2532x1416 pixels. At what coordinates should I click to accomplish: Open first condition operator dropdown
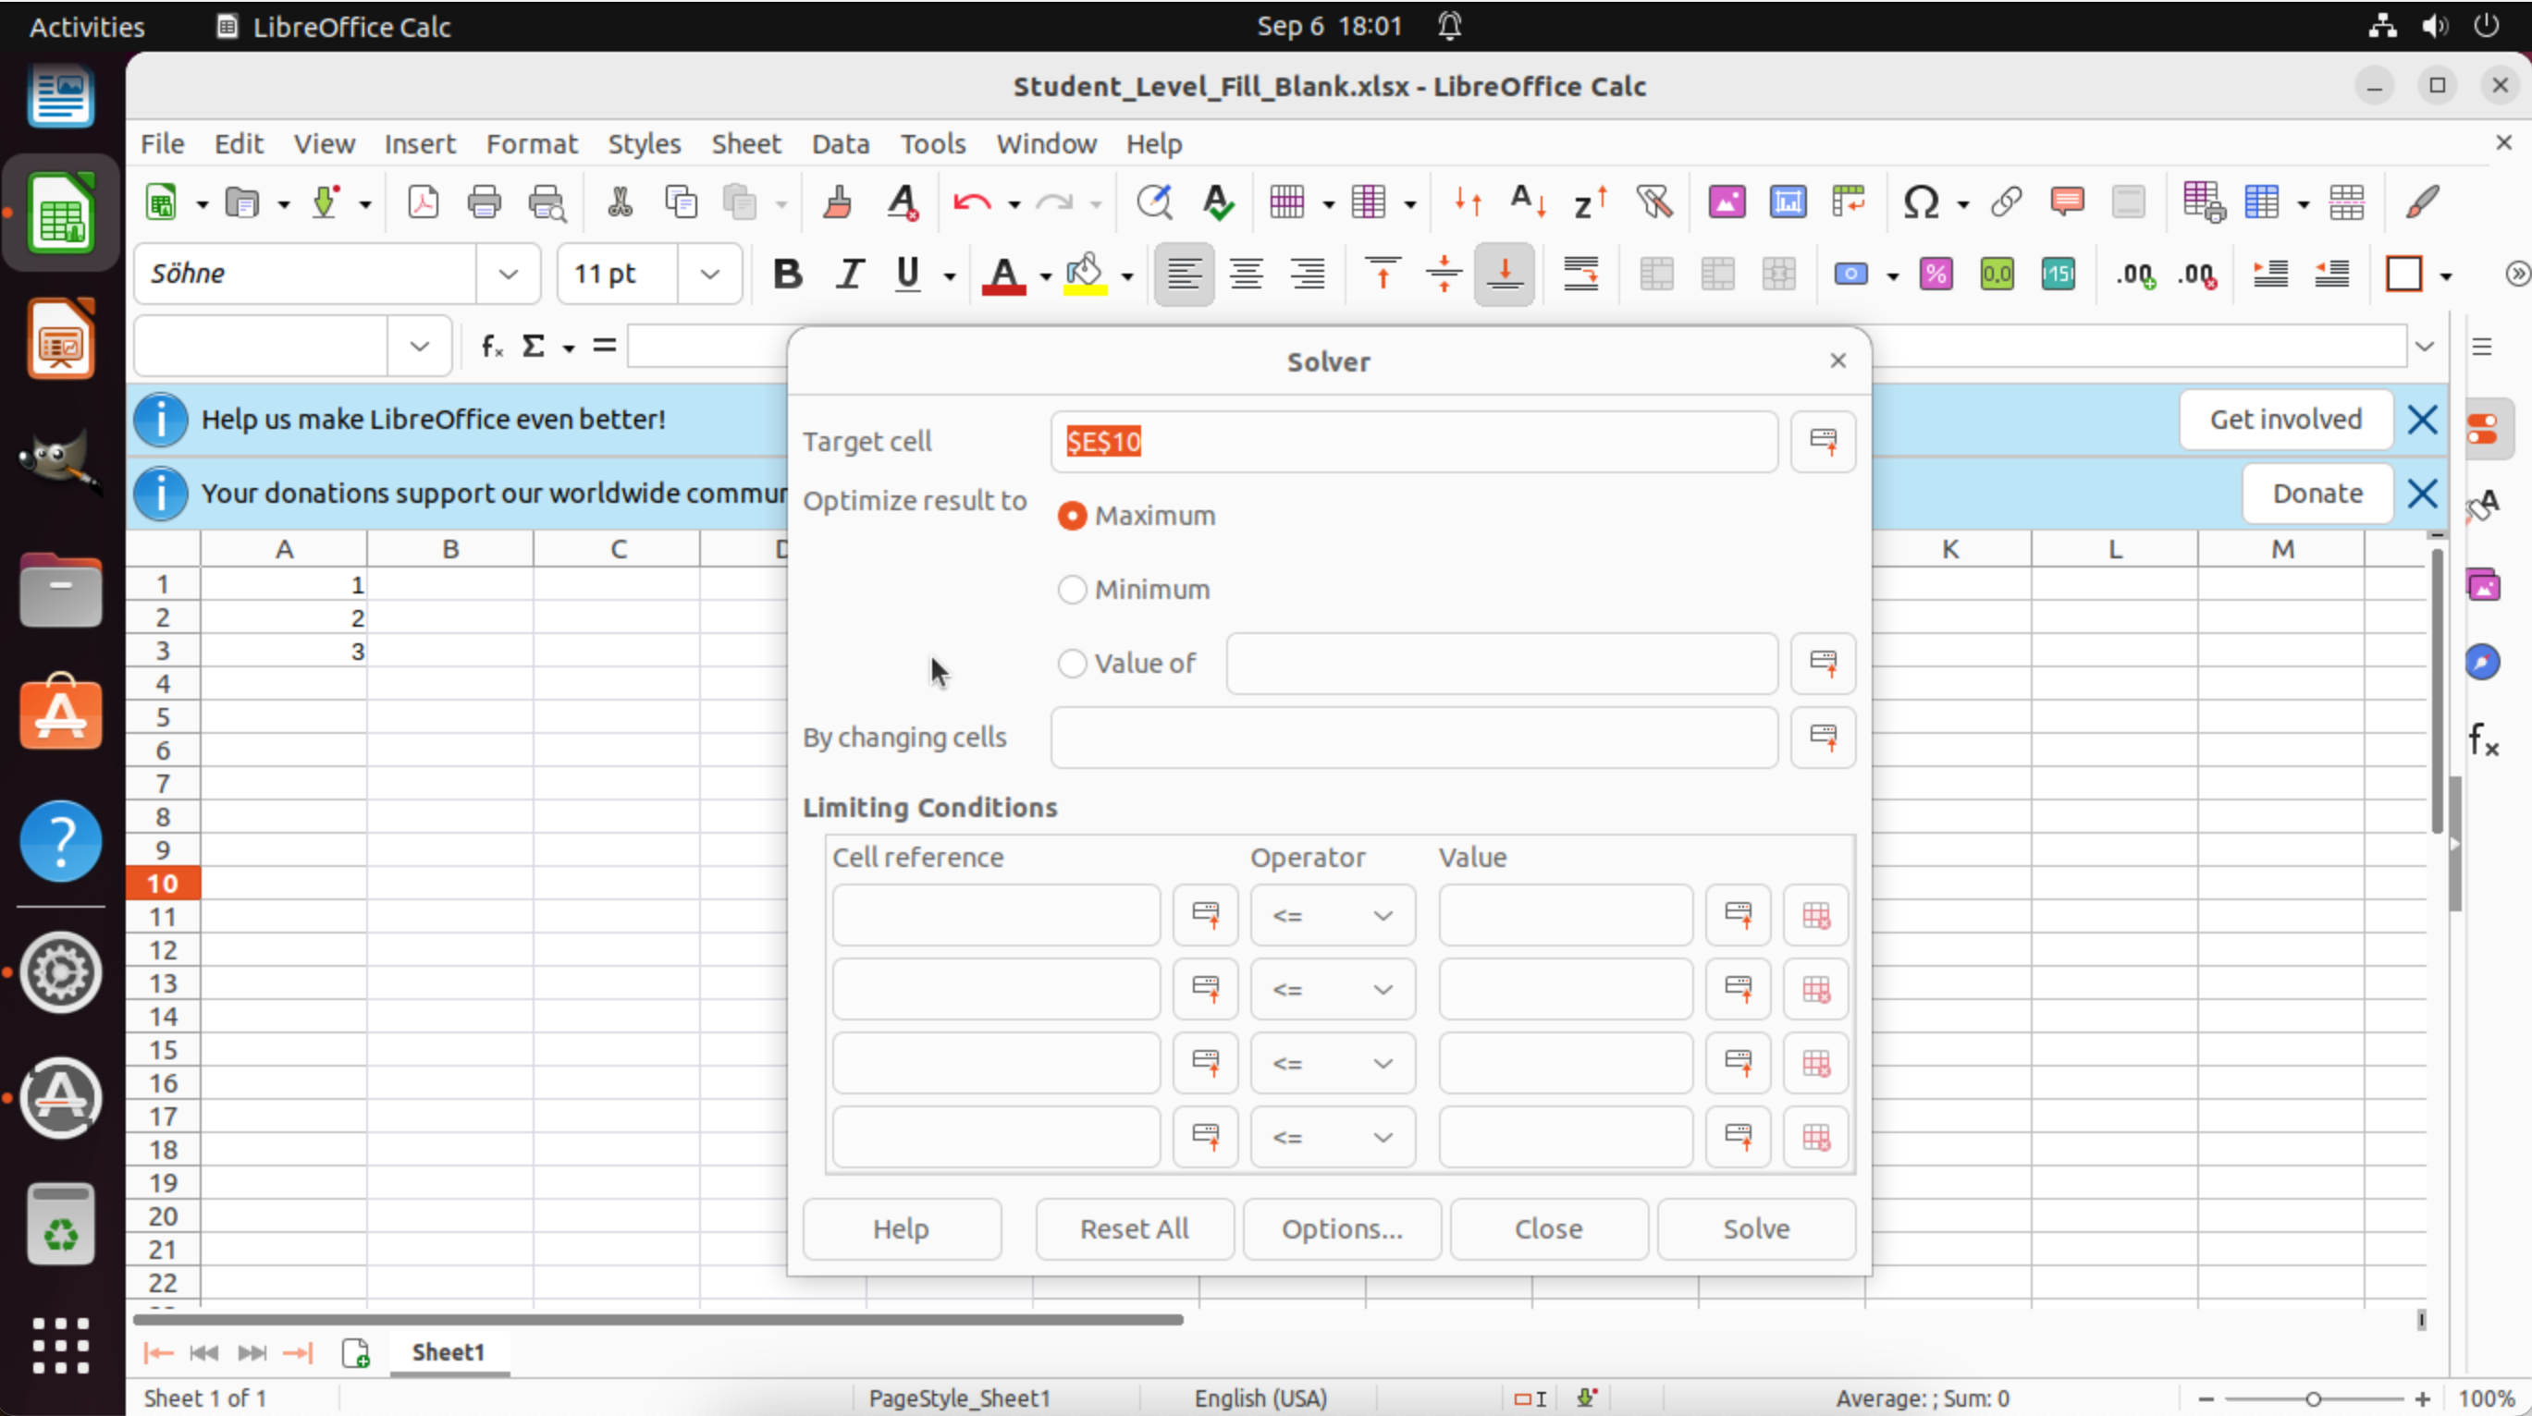(1332, 916)
